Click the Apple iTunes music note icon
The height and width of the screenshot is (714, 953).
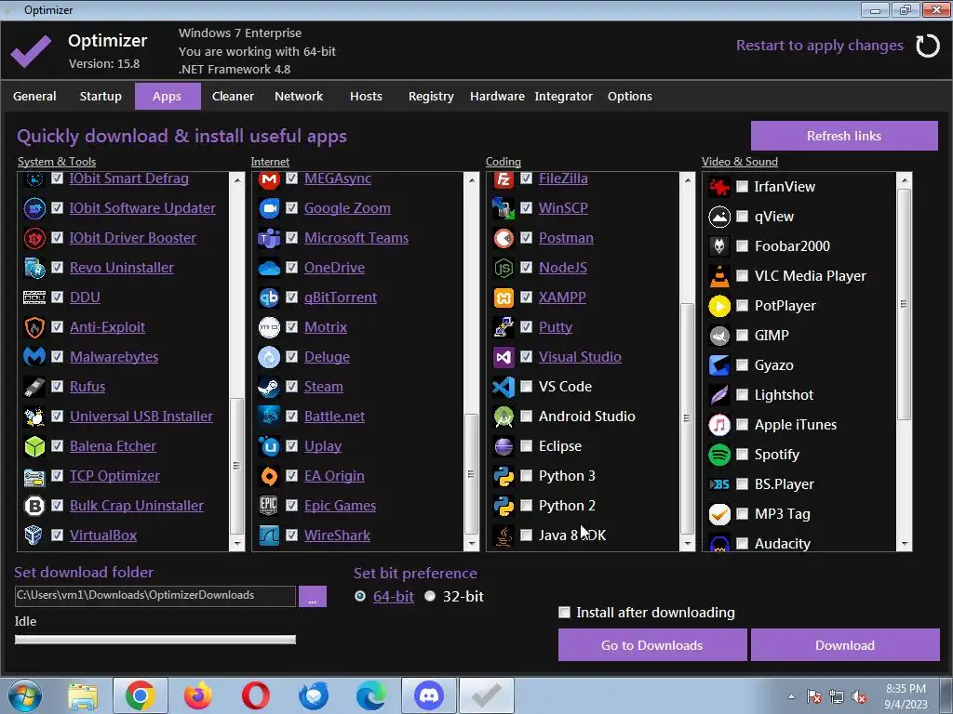click(719, 425)
